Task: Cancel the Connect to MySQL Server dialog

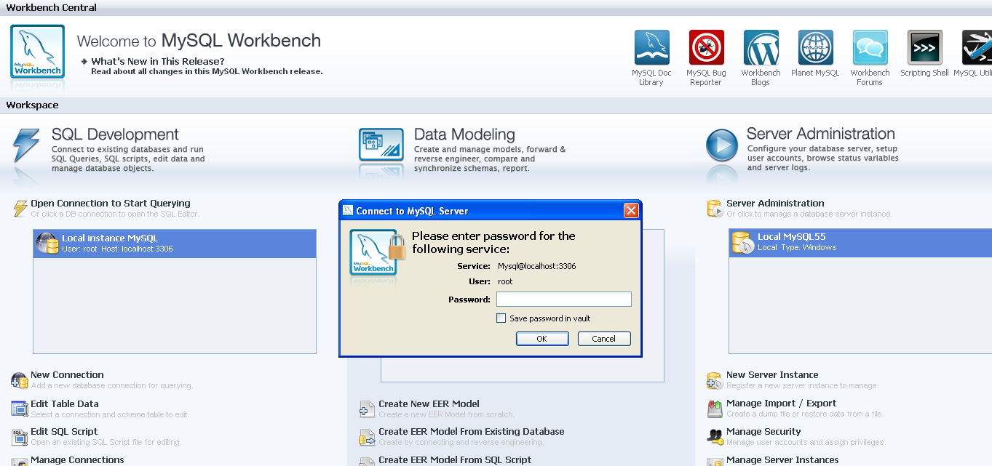Action: point(604,339)
